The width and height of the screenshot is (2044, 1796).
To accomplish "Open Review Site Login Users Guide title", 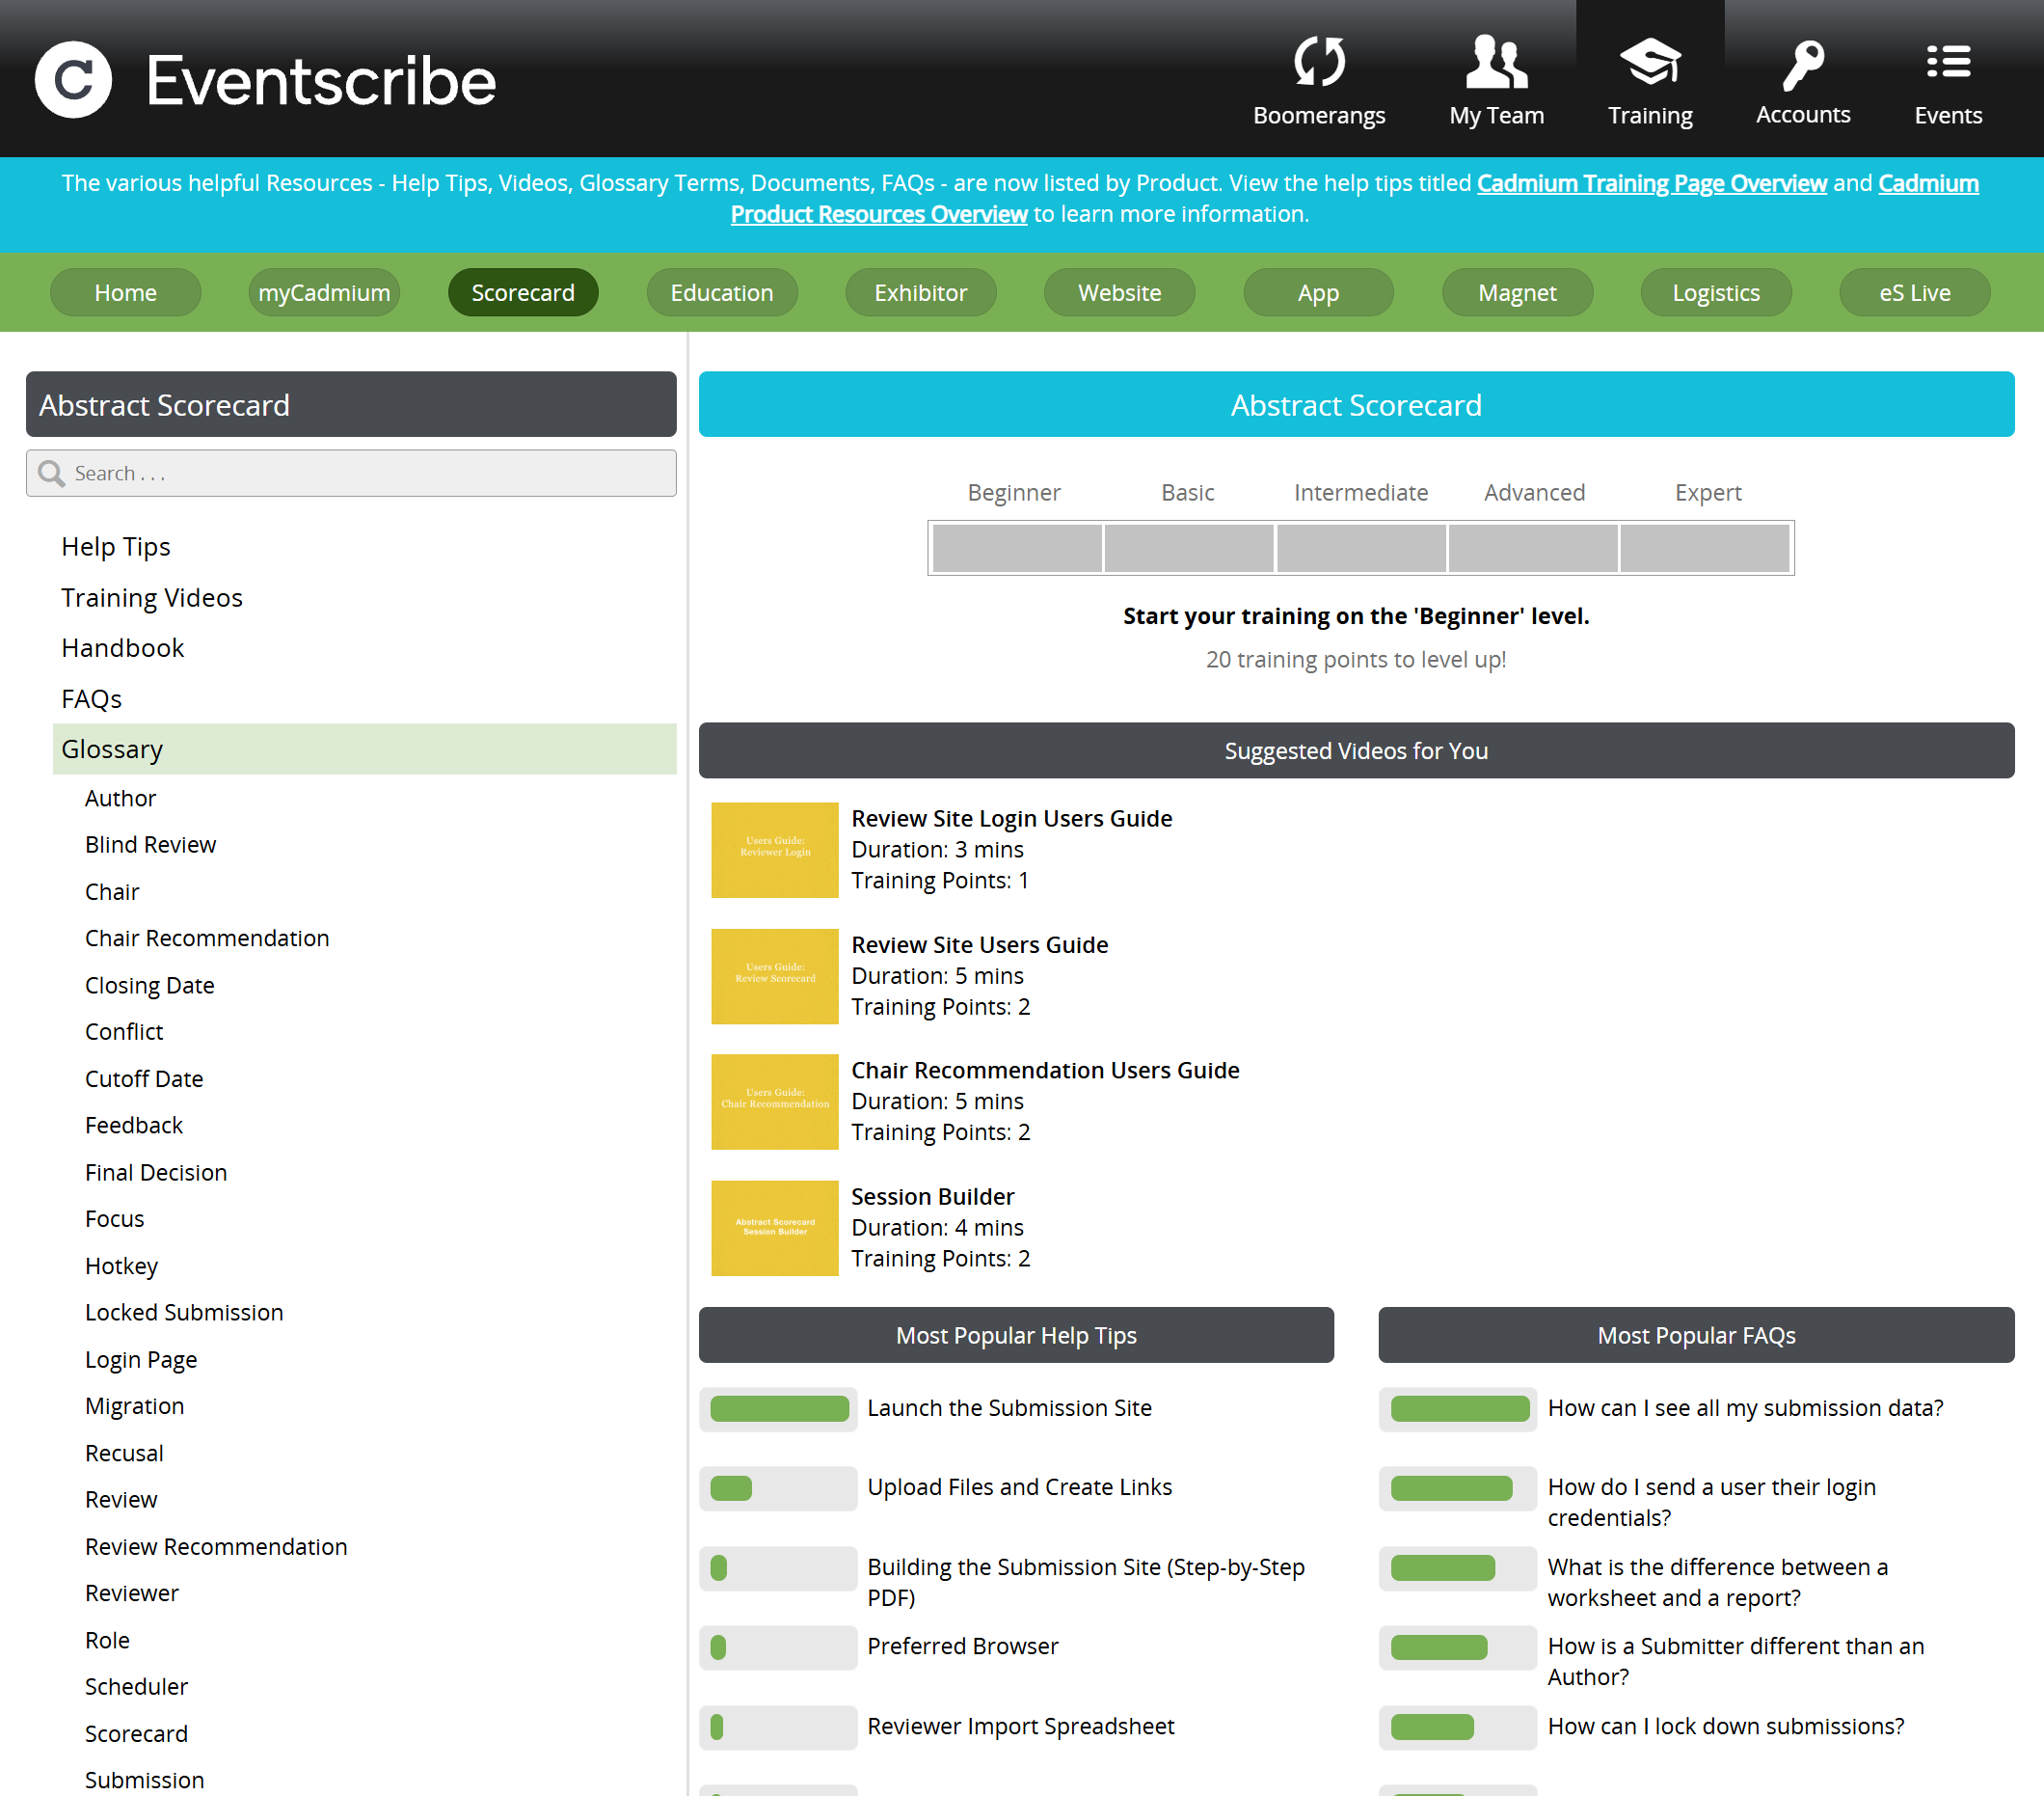I will (x=1011, y=819).
